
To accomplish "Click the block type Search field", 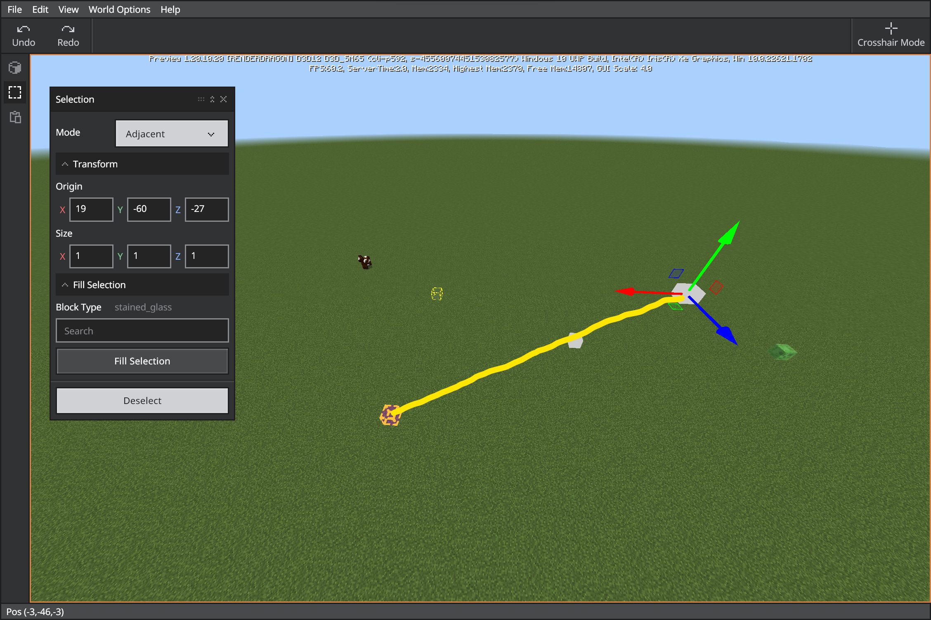I will point(142,330).
